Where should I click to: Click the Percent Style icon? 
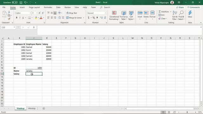click(94, 18)
